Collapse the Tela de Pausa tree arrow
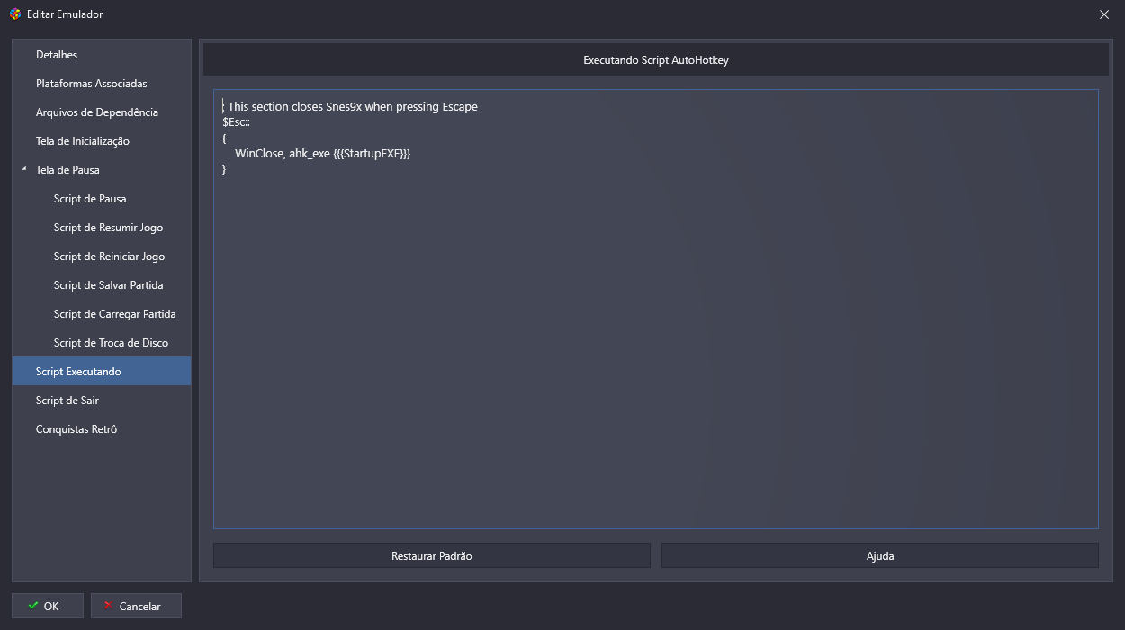 click(24, 169)
